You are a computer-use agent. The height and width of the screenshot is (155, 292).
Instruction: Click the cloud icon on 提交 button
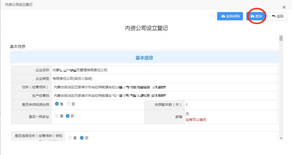coord(252,16)
